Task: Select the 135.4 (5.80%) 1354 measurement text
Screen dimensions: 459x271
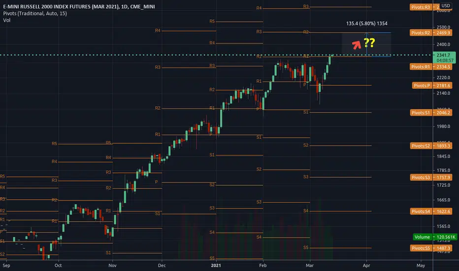Action: point(366,24)
